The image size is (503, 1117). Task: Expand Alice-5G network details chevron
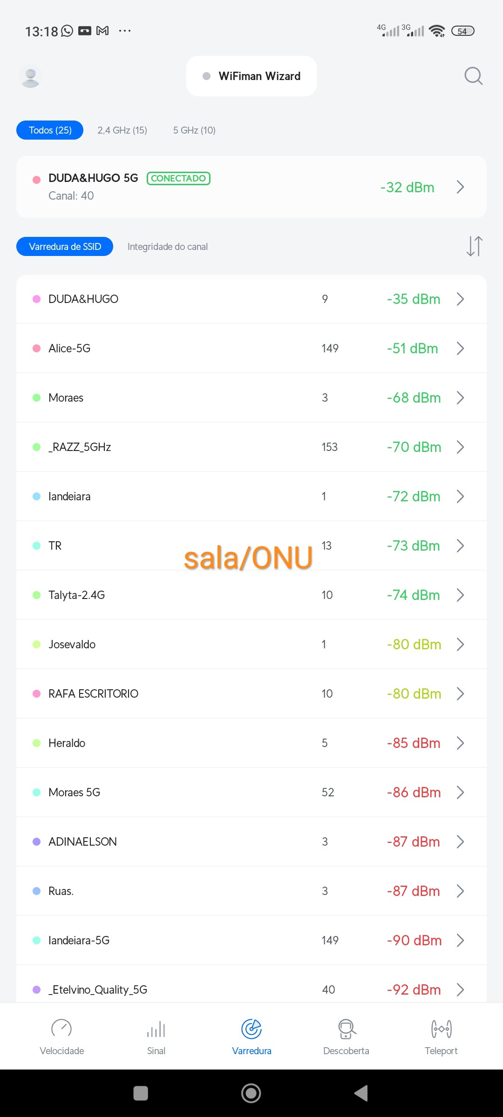pos(460,348)
